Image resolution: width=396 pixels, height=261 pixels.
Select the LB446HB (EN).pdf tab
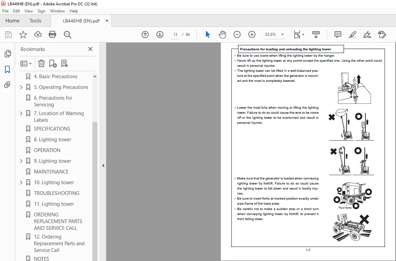[x=81, y=21]
